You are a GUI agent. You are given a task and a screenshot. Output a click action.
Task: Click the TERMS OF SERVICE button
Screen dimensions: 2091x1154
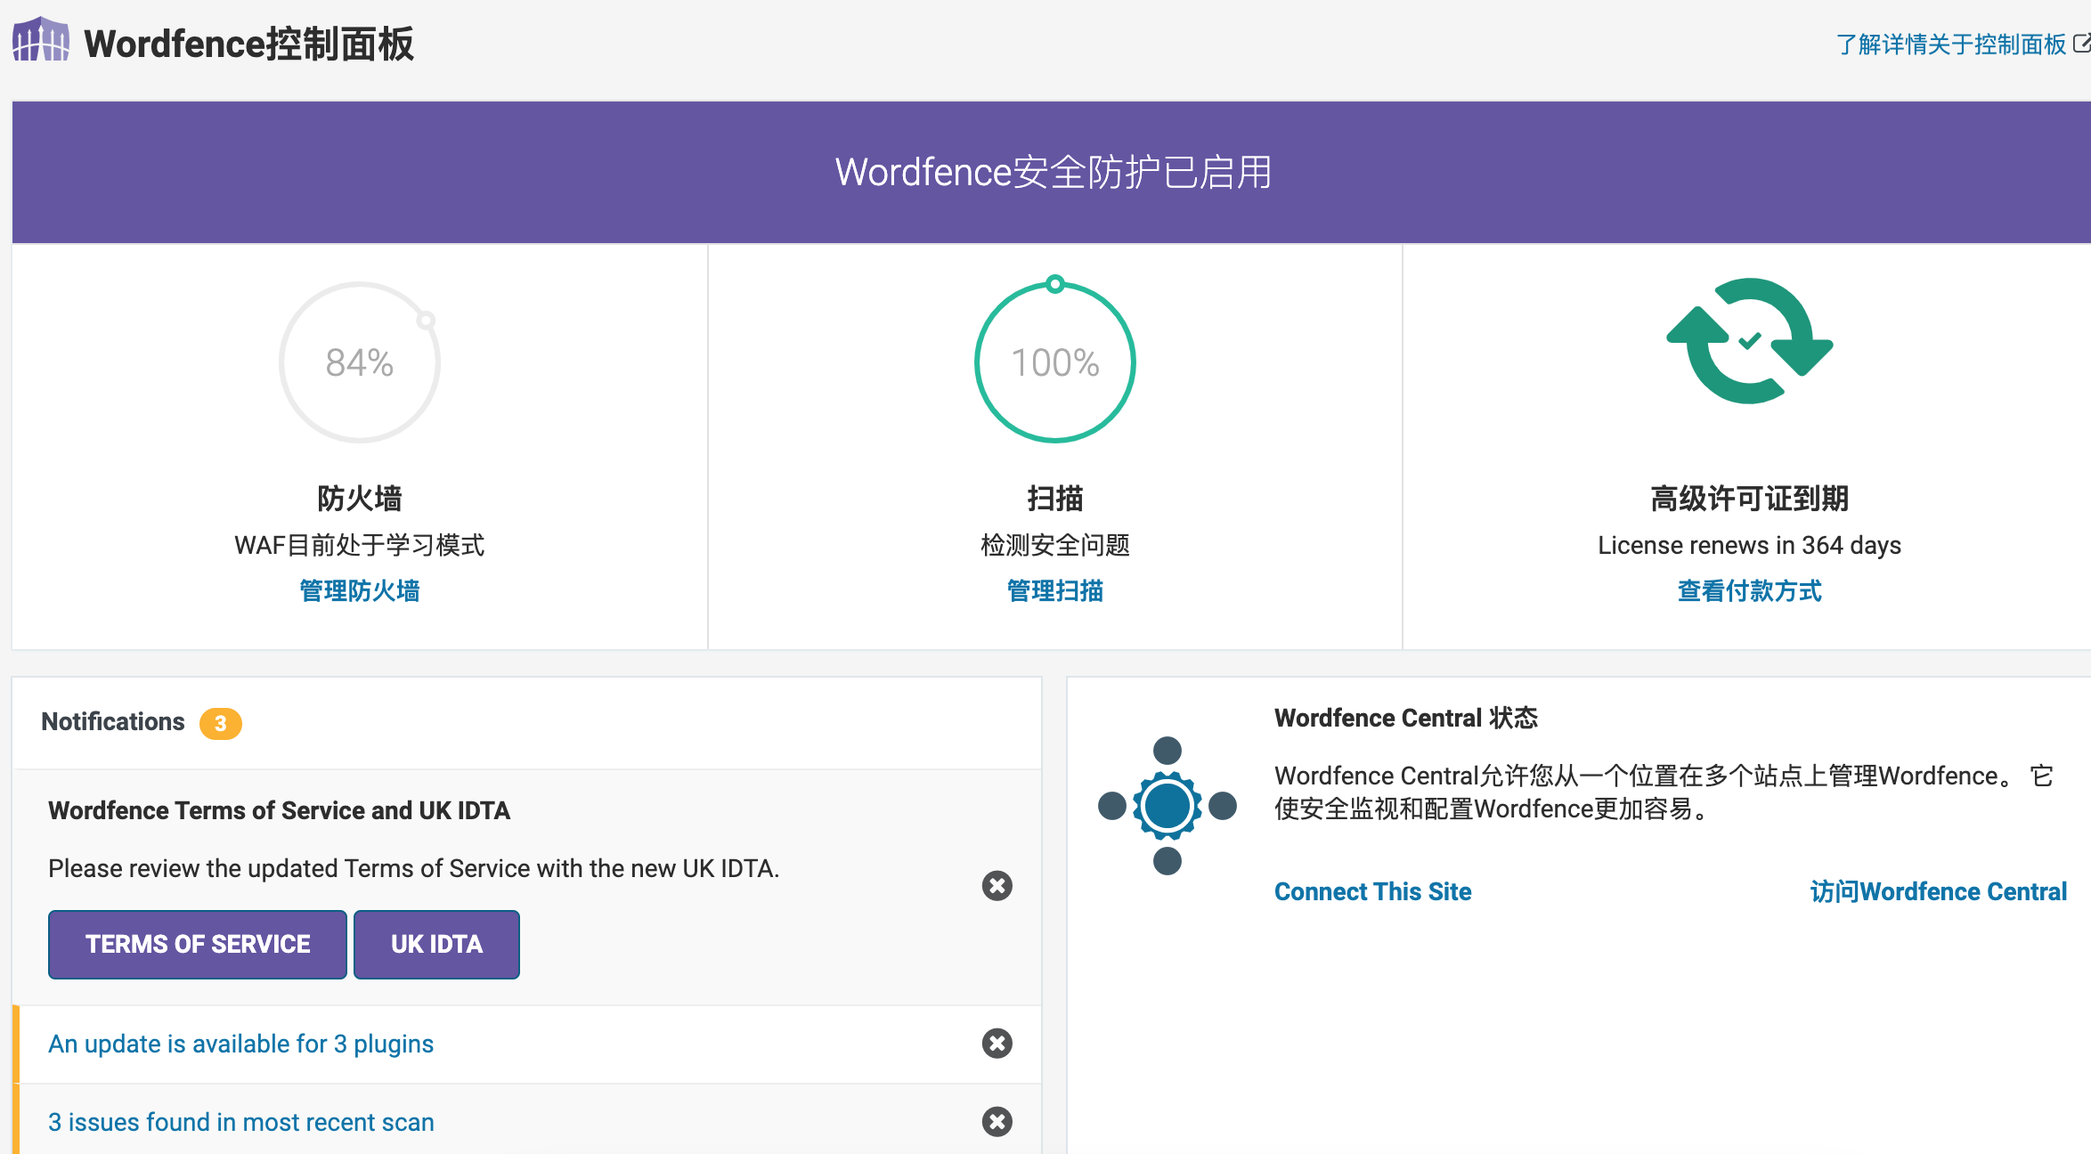coord(197,944)
